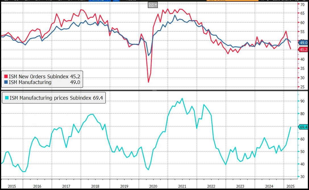Select the ISM Manufacturing prices Subindex legend label

coord(50,98)
